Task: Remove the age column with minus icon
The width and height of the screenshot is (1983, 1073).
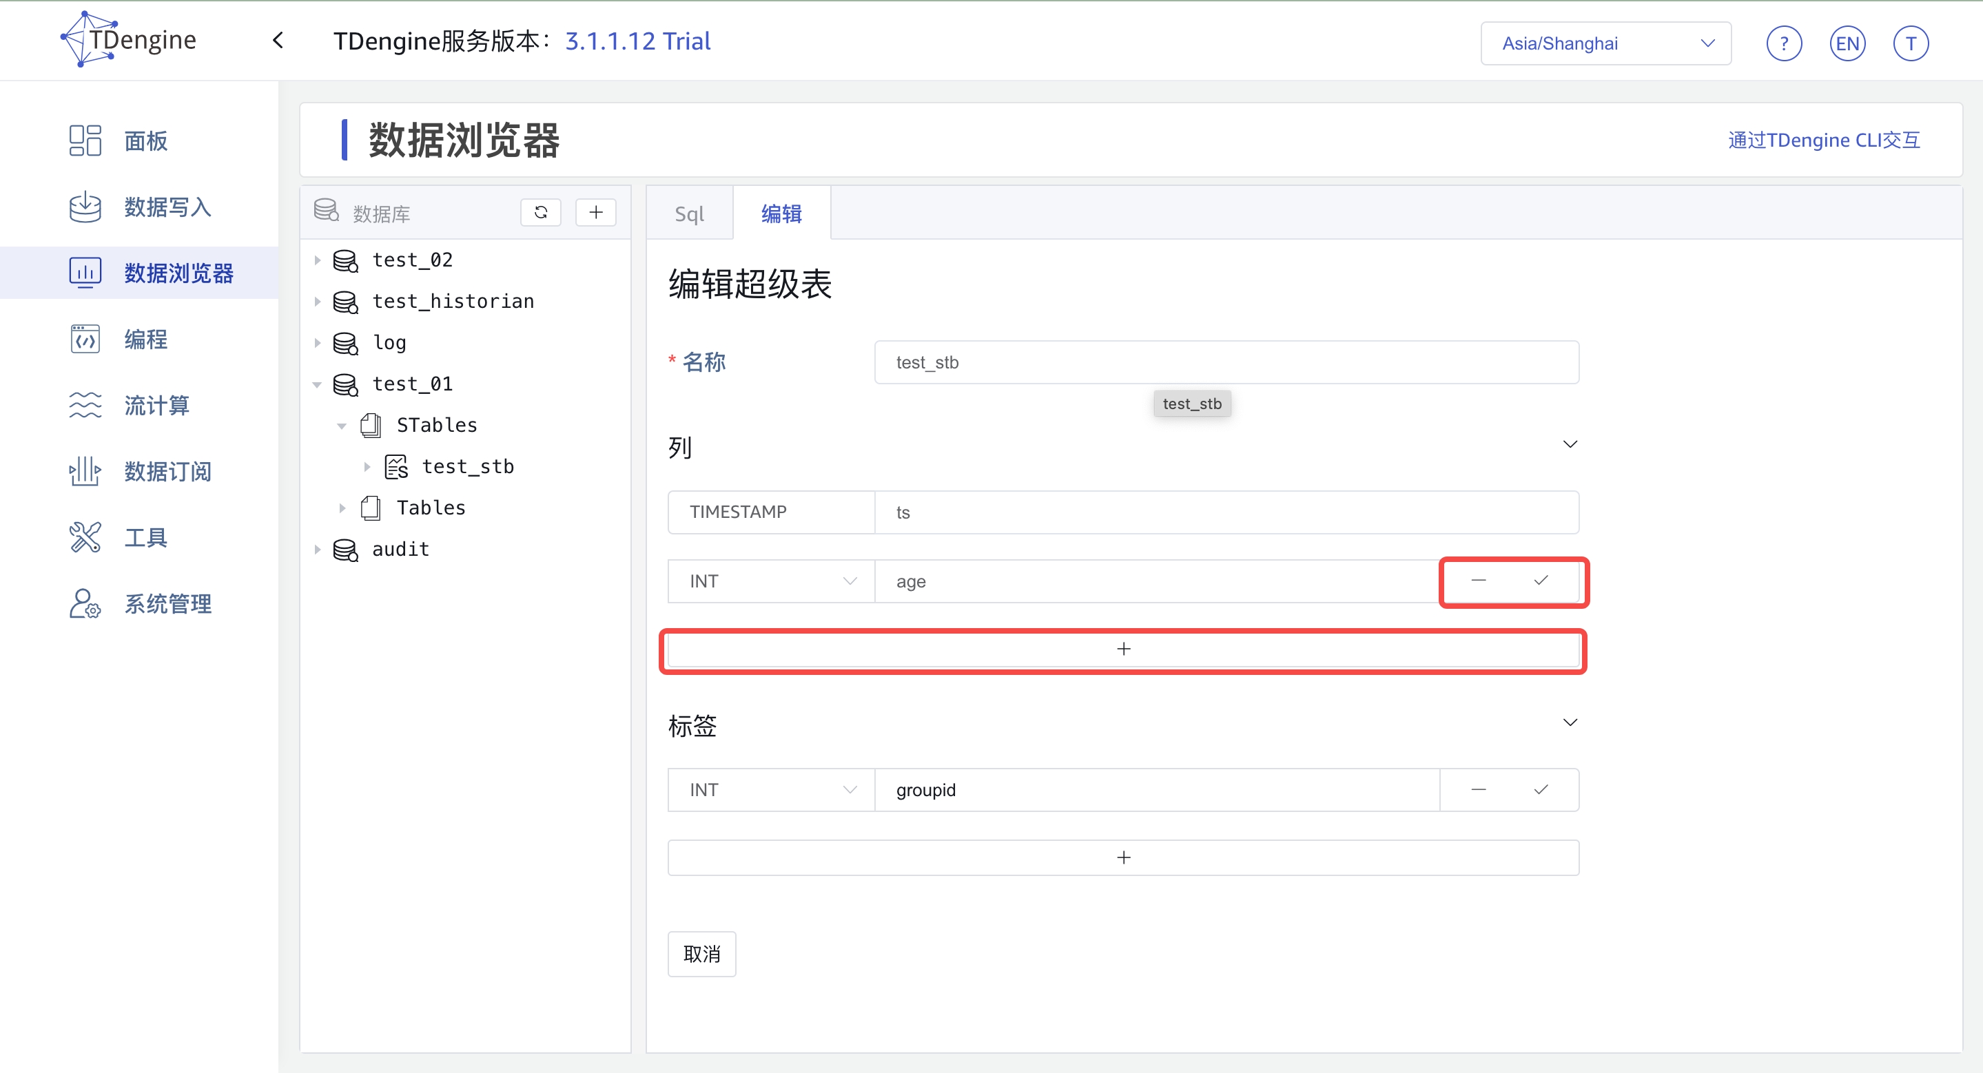Action: 1478,581
